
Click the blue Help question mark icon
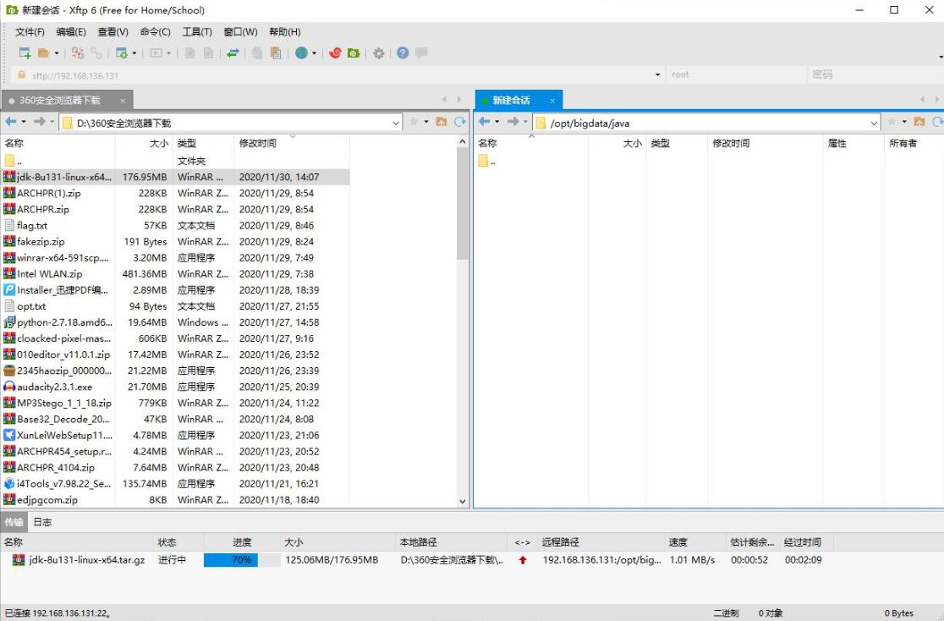[x=403, y=53]
